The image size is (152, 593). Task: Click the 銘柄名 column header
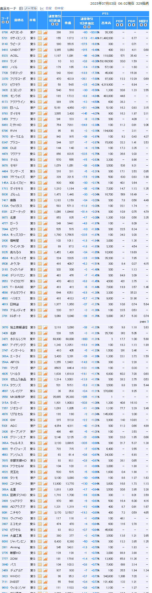click(x=19, y=20)
